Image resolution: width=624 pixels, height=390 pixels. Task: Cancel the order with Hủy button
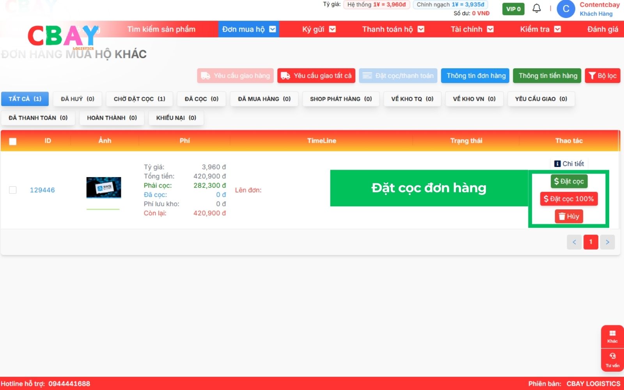[x=569, y=216]
